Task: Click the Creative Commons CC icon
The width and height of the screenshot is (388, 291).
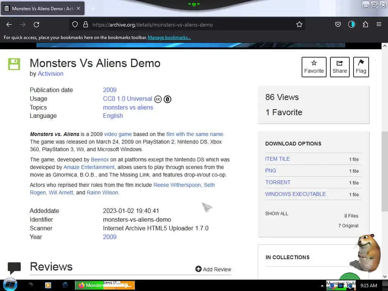Action: click(158, 99)
